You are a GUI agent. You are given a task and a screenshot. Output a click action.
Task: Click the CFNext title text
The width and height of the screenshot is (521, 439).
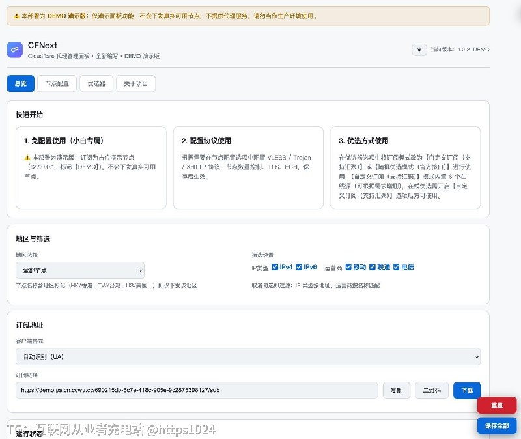tap(42, 45)
